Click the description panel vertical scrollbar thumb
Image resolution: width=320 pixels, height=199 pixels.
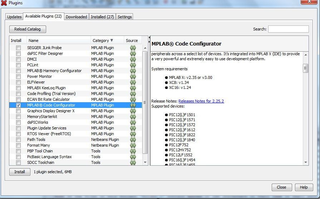tap(305, 68)
